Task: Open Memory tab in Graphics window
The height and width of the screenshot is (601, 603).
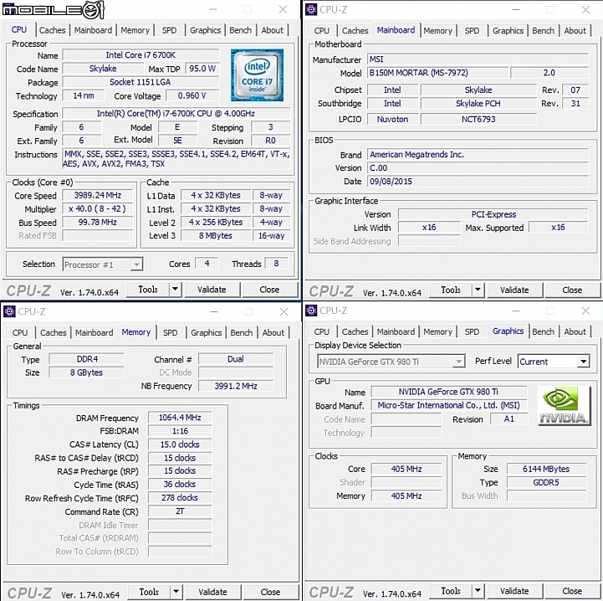Action: coord(437,331)
